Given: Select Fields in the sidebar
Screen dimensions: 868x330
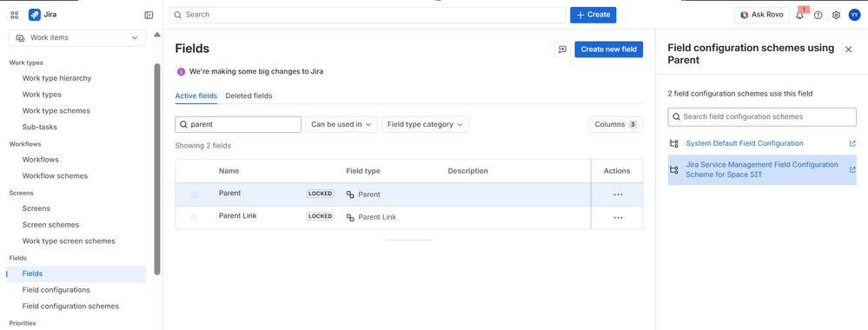Looking at the screenshot, I should click(76, 274).
